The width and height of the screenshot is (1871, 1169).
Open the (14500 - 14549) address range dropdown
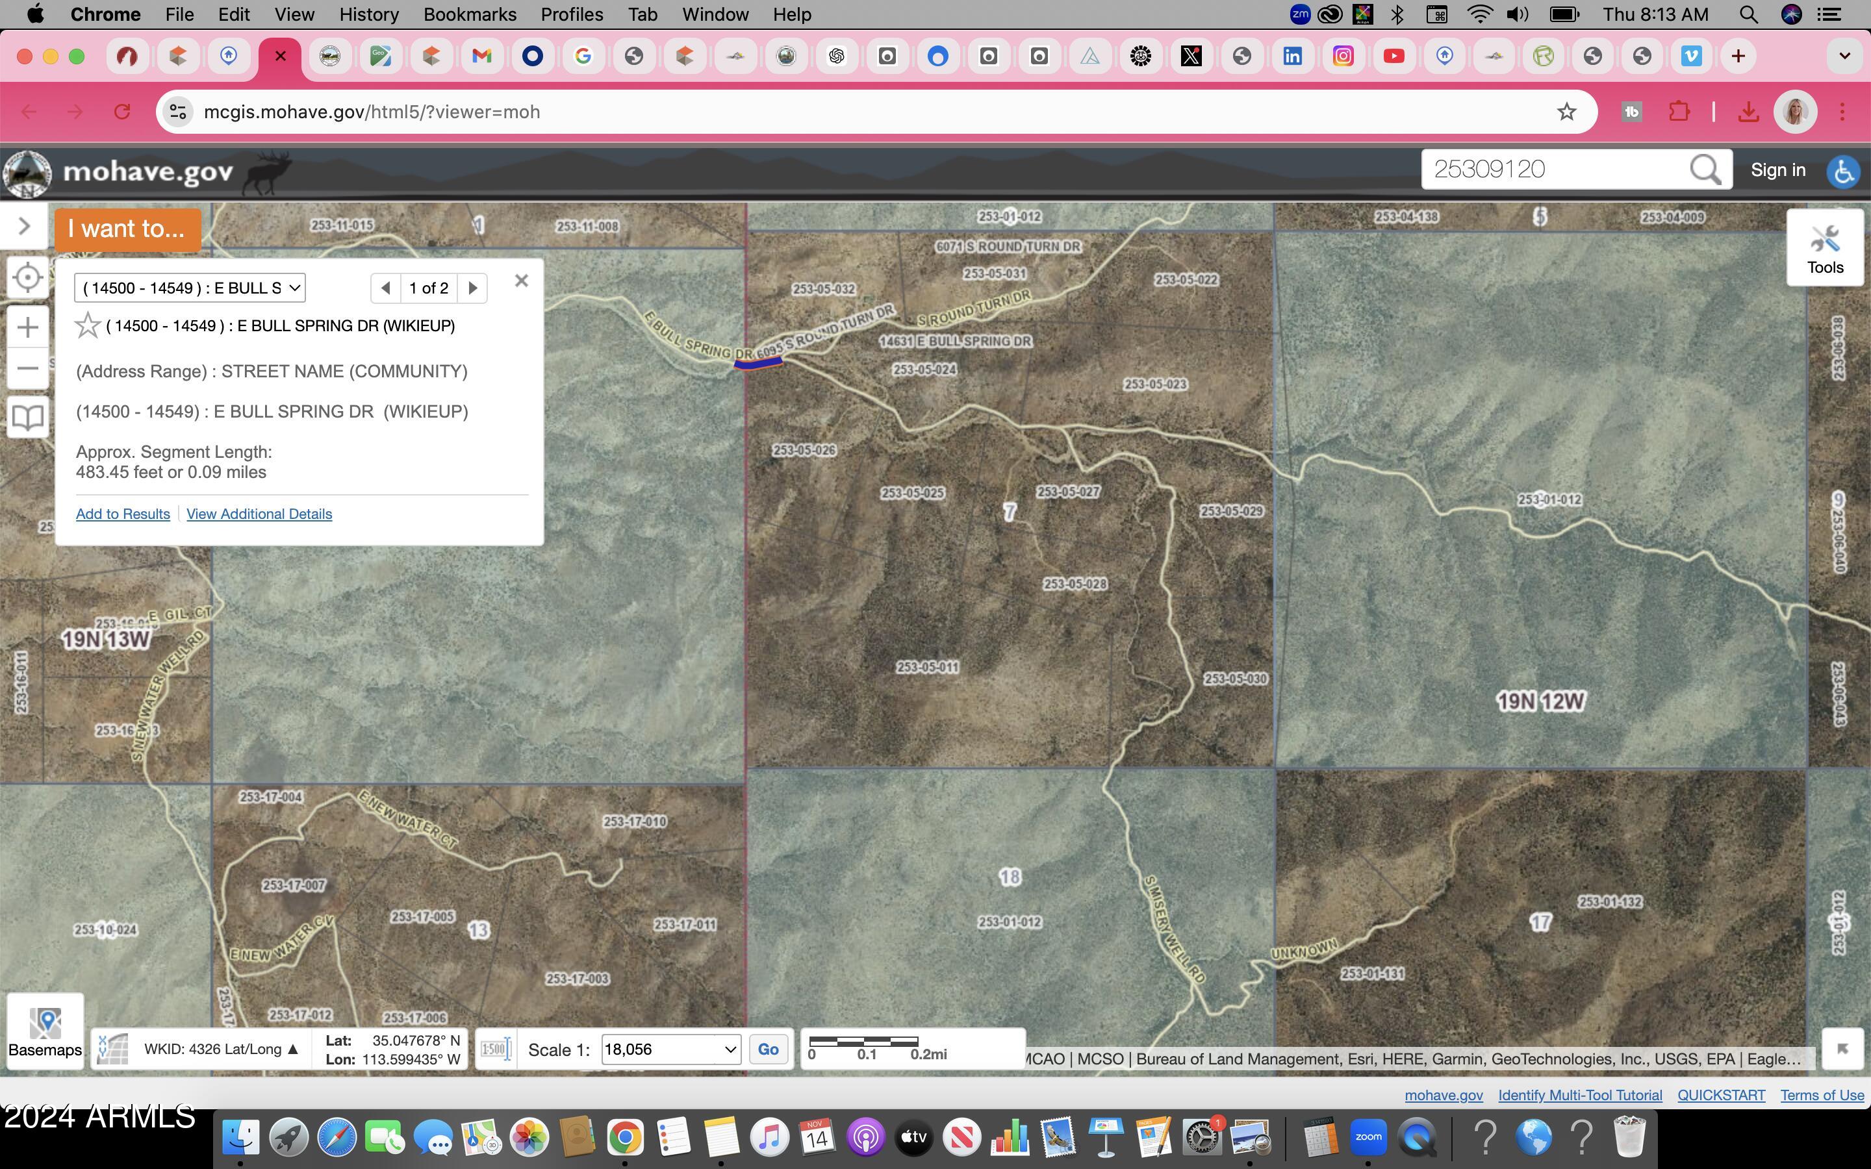point(190,288)
